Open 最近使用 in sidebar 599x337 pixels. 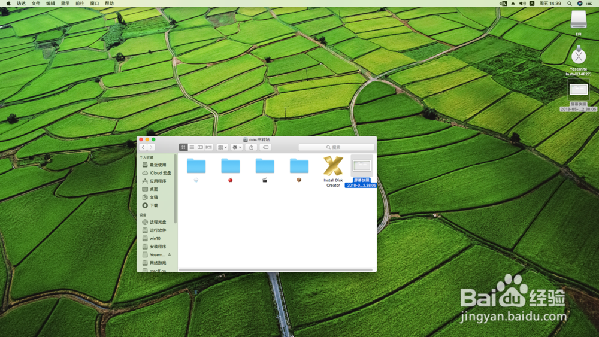click(x=158, y=165)
